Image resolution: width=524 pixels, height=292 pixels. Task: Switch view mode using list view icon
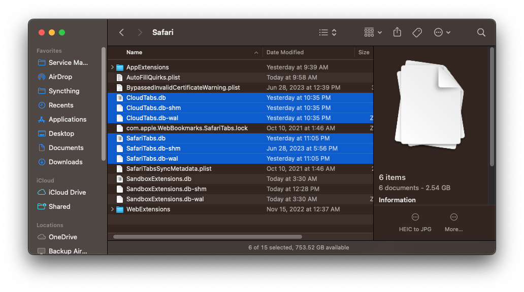[x=327, y=32]
